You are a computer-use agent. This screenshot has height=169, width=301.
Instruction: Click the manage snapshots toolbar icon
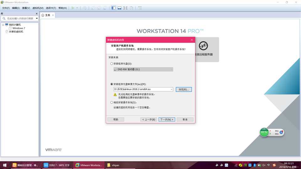pos(105,8)
